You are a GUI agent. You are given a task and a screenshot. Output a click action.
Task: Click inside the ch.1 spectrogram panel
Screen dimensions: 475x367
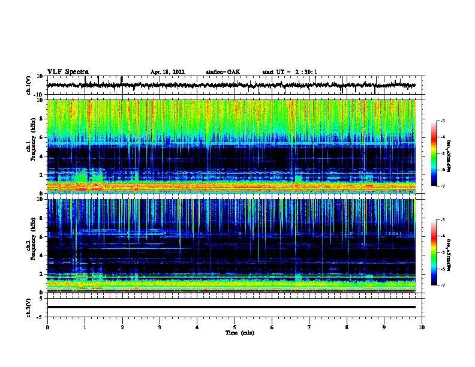[x=235, y=146]
